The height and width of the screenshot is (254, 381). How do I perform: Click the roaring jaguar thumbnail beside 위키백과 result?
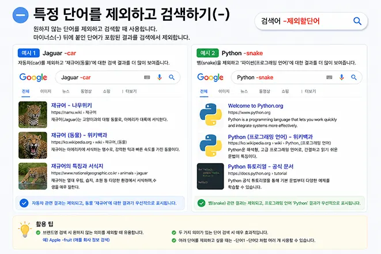click(x=33, y=145)
